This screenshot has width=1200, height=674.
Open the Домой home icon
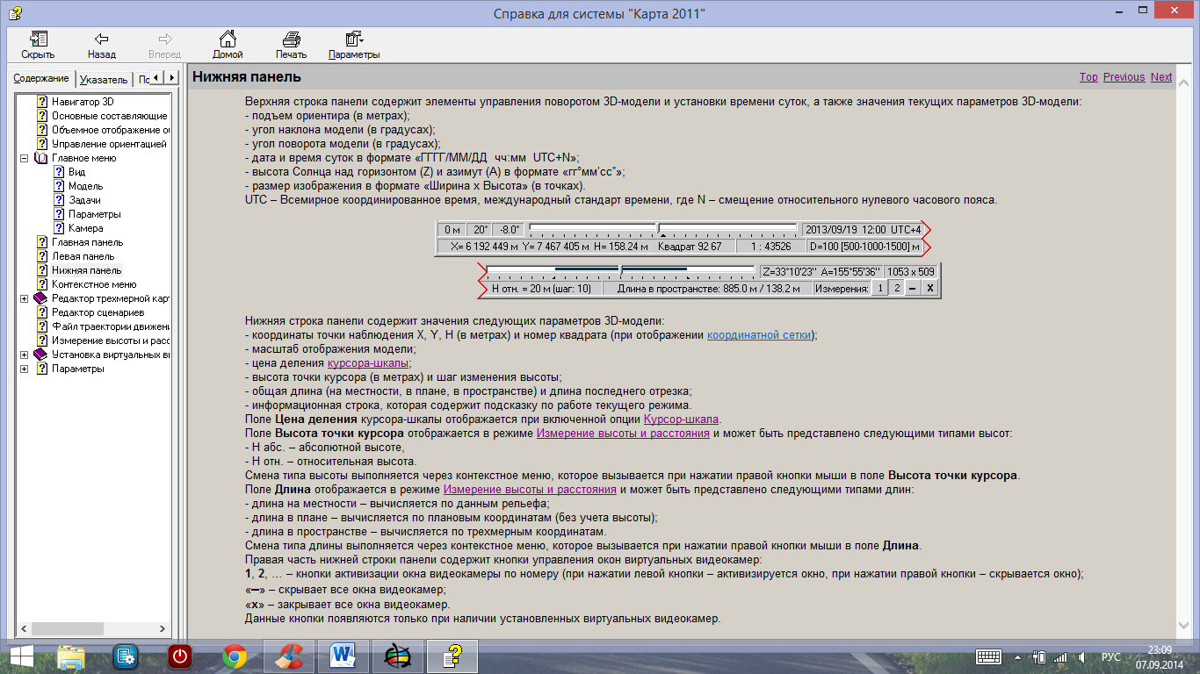click(228, 39)
